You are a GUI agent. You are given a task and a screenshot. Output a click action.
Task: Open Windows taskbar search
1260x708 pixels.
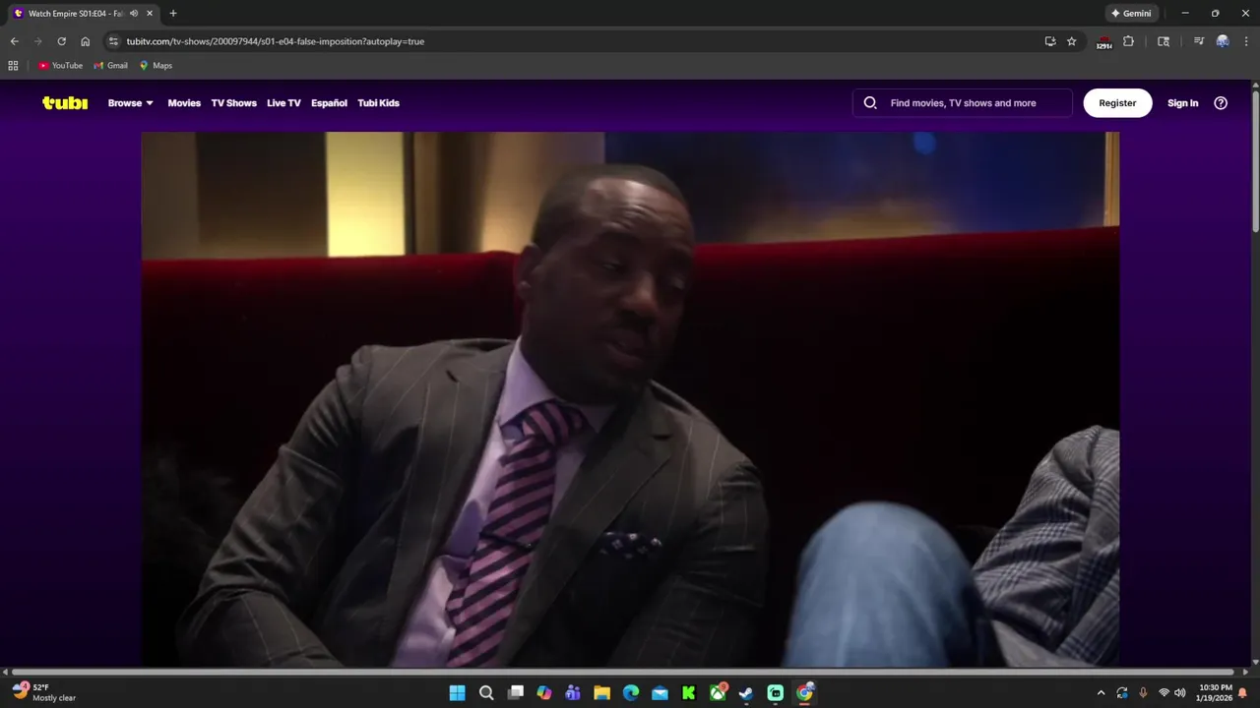click(486, 693)
